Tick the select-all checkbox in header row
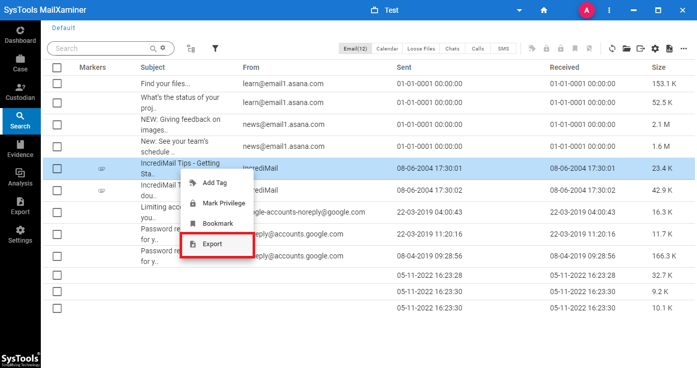697x368 pixels. point(57,67)
